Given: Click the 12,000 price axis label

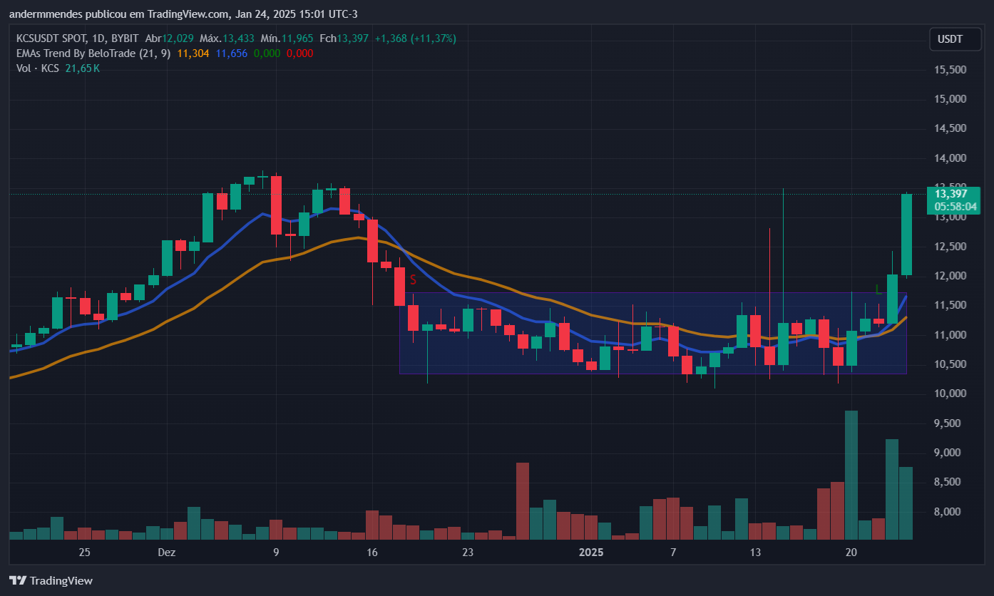Looking at the screenshot, I should pyautogui.click(x=951, y=276).
